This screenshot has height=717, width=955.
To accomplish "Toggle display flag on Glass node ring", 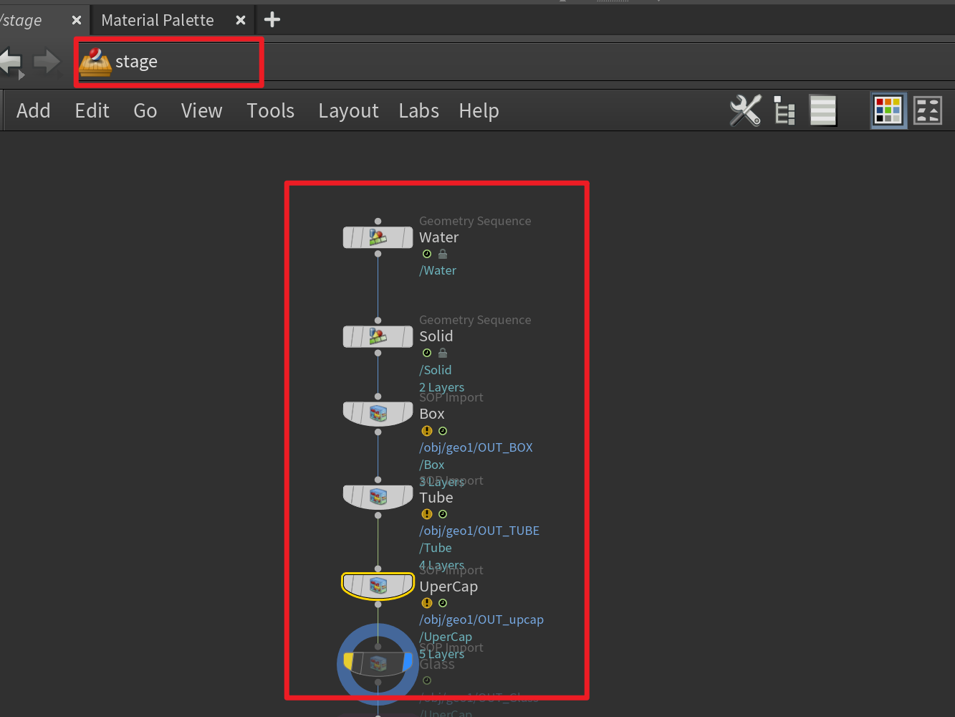I will pyautogui.click(x=408, y=663).
